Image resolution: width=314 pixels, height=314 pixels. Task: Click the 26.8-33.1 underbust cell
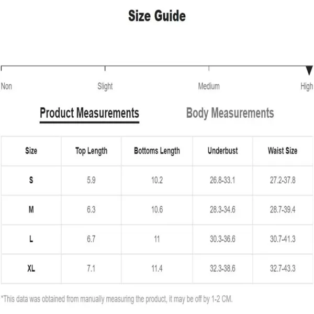[222, 180]
